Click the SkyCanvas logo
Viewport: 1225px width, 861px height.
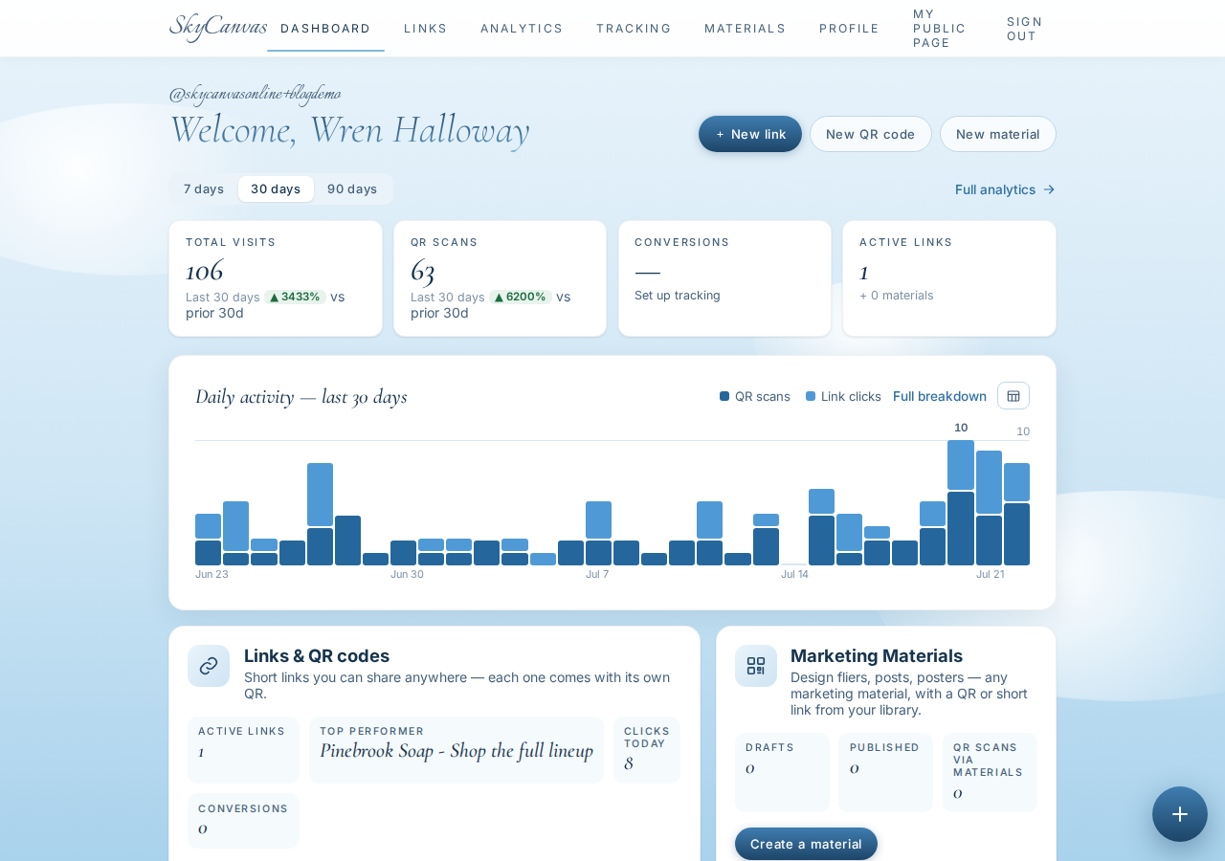click(218, 27)
